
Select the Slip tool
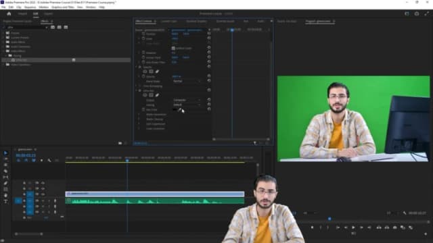(x=5, y=177)
